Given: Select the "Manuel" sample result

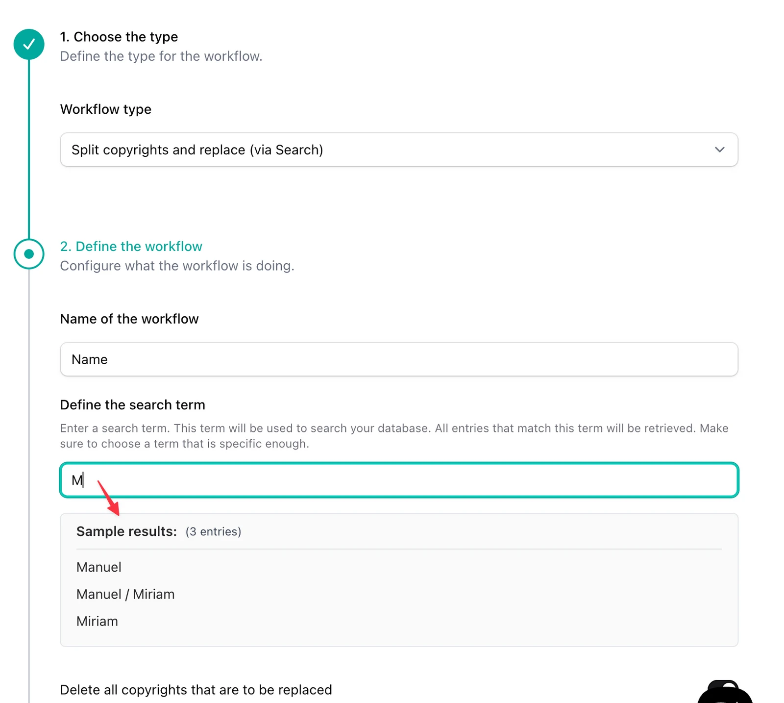Looking at the screenshot, I should tap(99, 567).
